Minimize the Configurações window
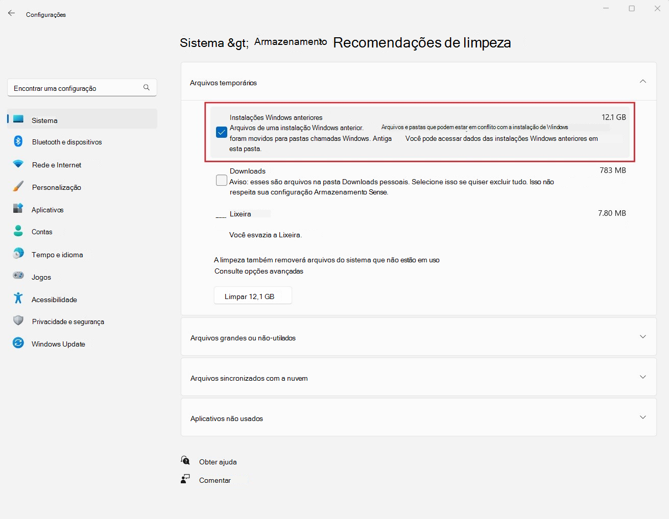The height and width of the screenshot is (519, 669). coord(606,8)
